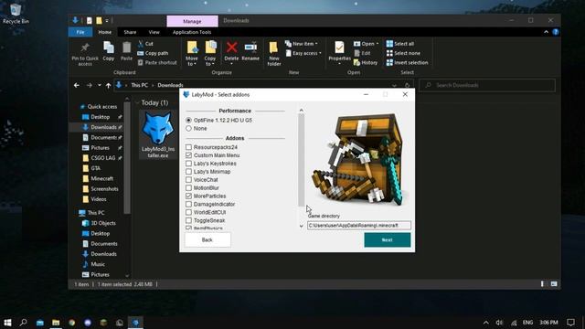Click the addons list scrollbar thumb
This screenshot has width=585, height=329.
301,160
